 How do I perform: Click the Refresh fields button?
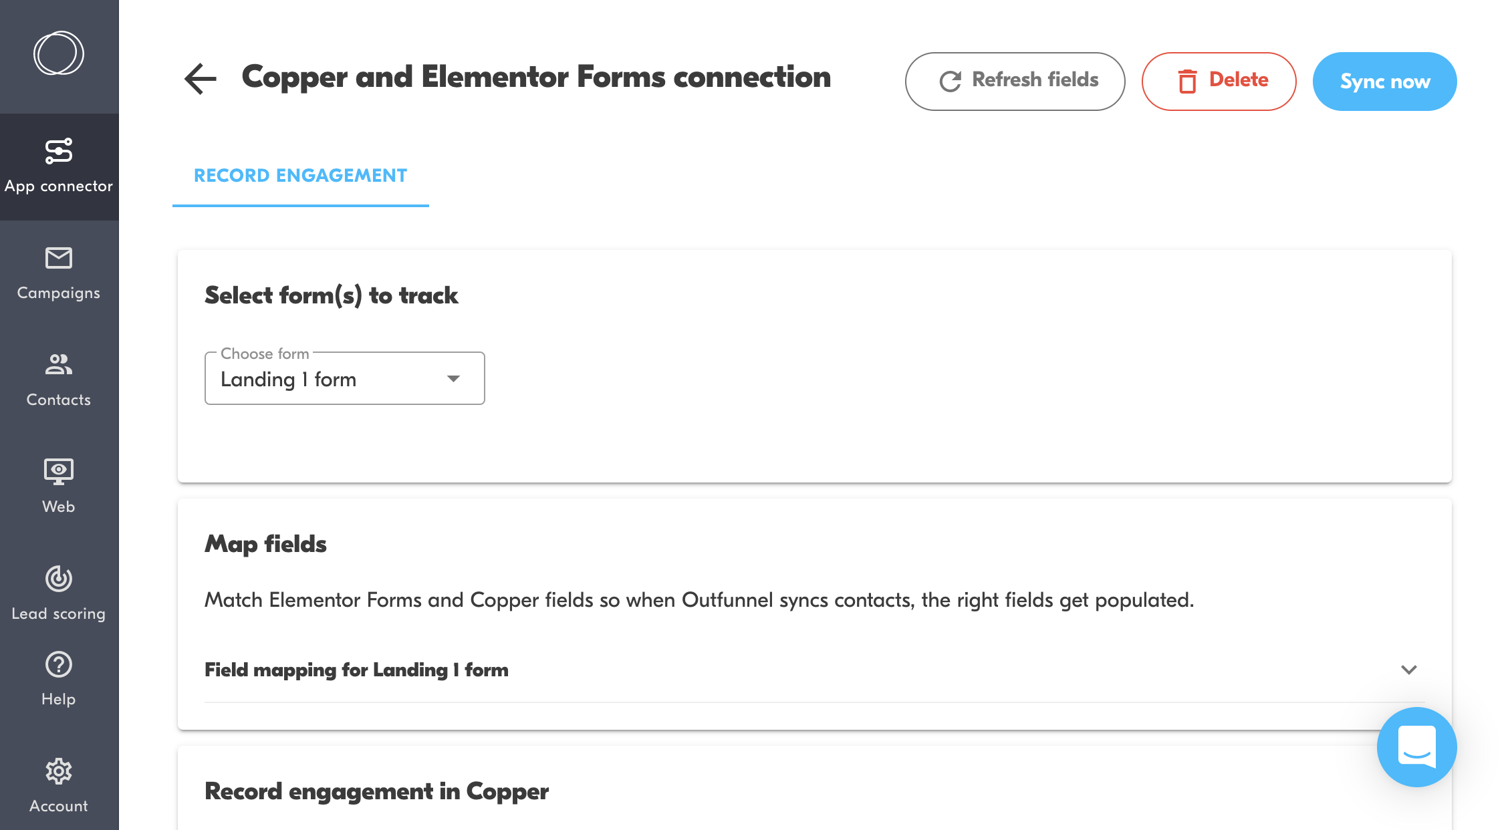(x=1015, y=81)
